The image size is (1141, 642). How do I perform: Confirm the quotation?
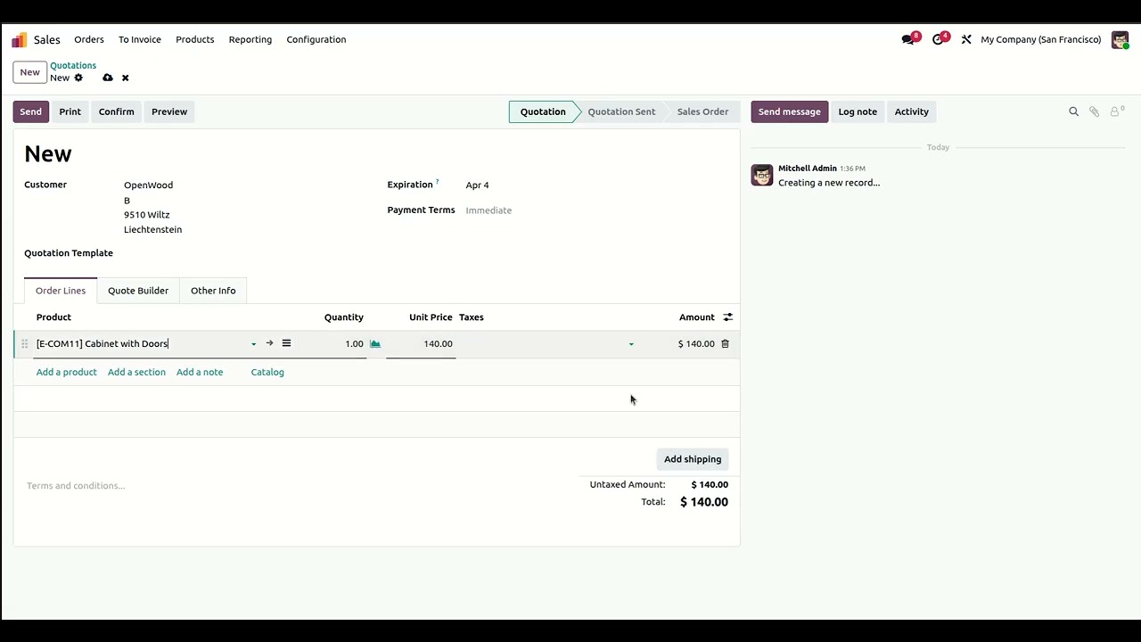pos(116,111)
